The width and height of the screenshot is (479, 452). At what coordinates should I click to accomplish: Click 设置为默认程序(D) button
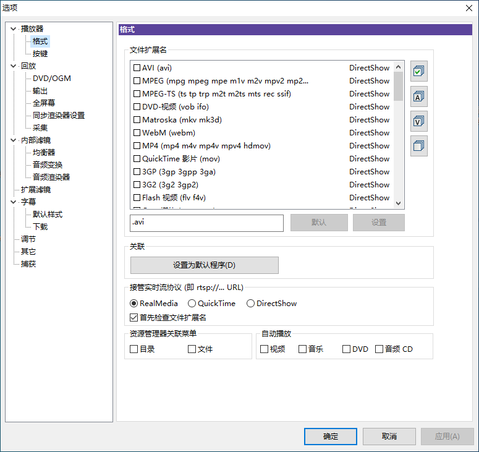point(205,265)
